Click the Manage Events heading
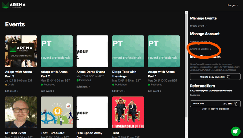 pyautogui.click(x=203, y=18)
